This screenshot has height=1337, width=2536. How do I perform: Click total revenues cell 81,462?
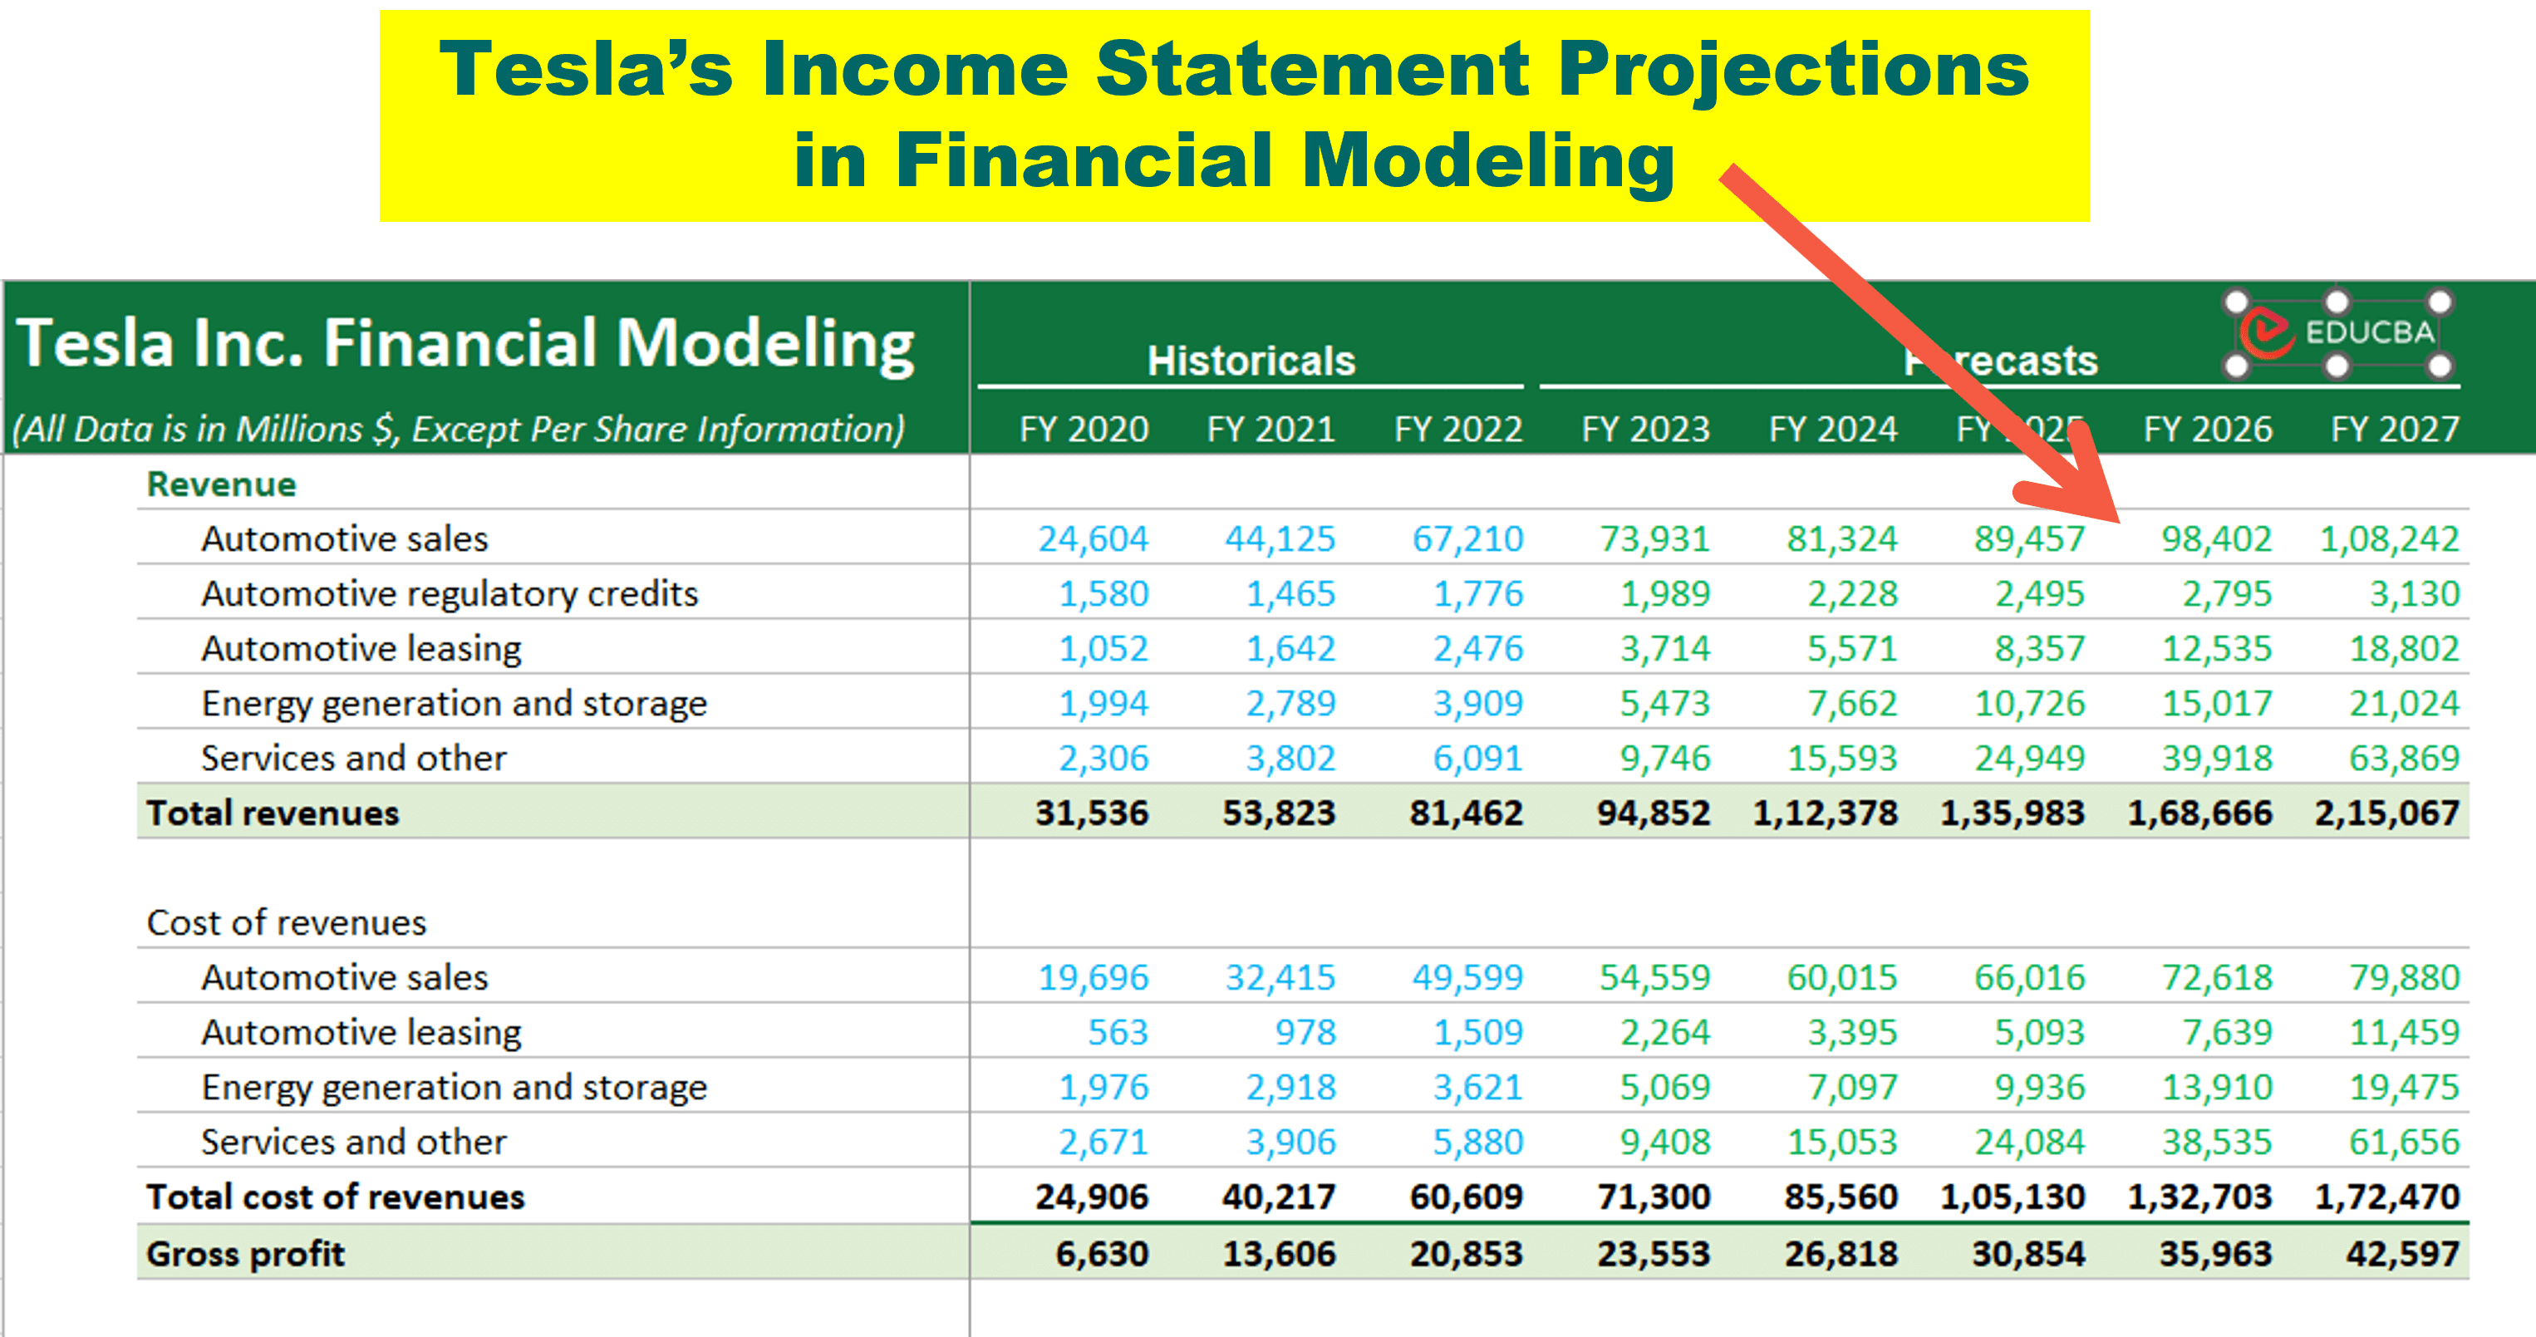click(1466, 814)
